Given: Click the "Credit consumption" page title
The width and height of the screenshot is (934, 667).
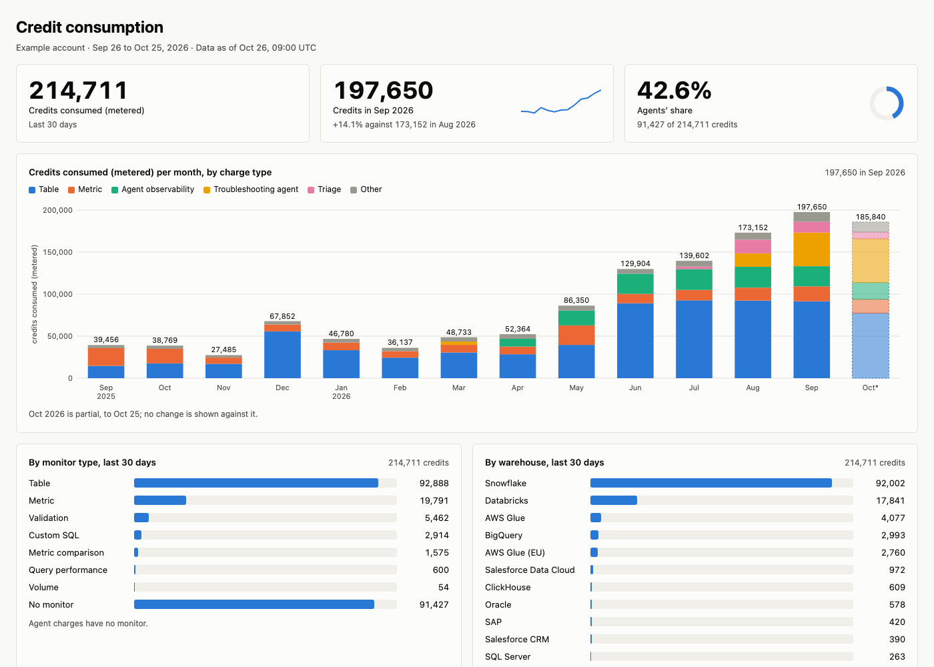Looking at the screenshot, I should tap(89, 27).
